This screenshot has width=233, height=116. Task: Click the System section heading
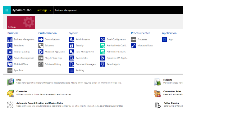tap(74, 33)
